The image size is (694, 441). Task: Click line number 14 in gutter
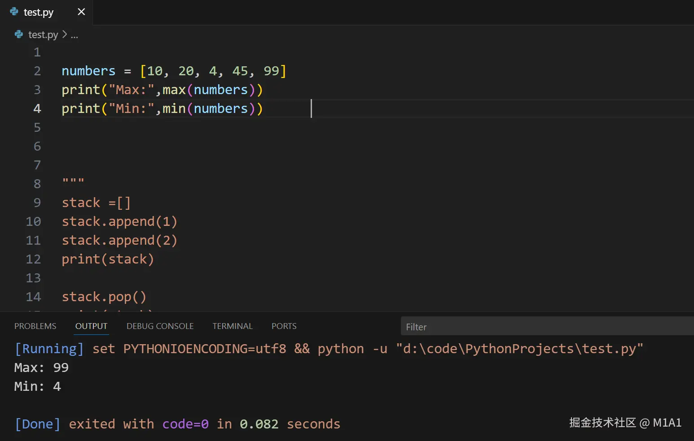34,297
